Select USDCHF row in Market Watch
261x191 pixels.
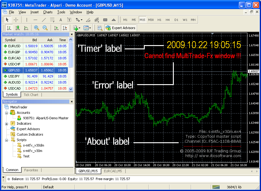click(35, 64)
